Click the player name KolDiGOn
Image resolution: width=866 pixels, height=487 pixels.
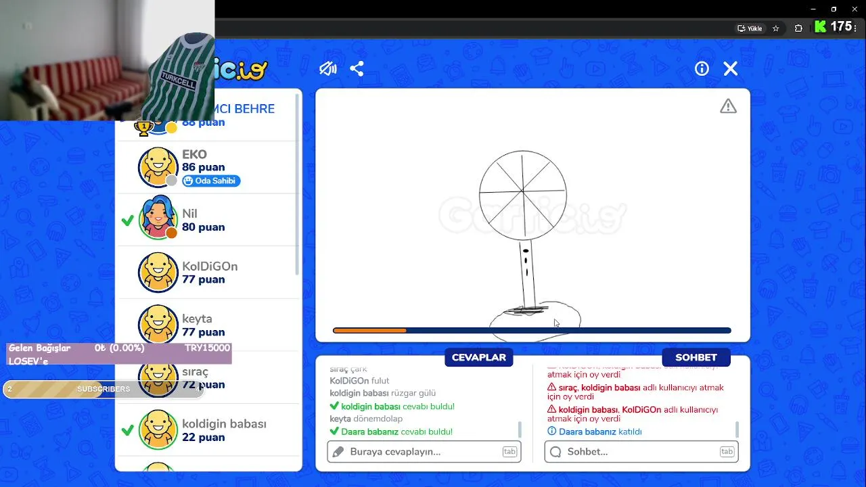click(210, 266)
